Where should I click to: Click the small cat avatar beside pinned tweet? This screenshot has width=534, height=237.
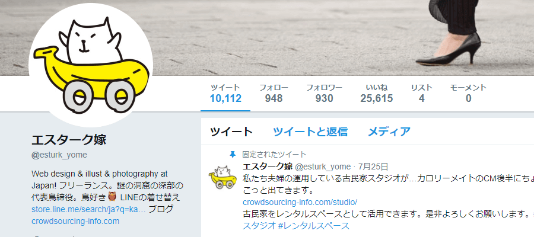pyautogui.click(x=223, y=177)
